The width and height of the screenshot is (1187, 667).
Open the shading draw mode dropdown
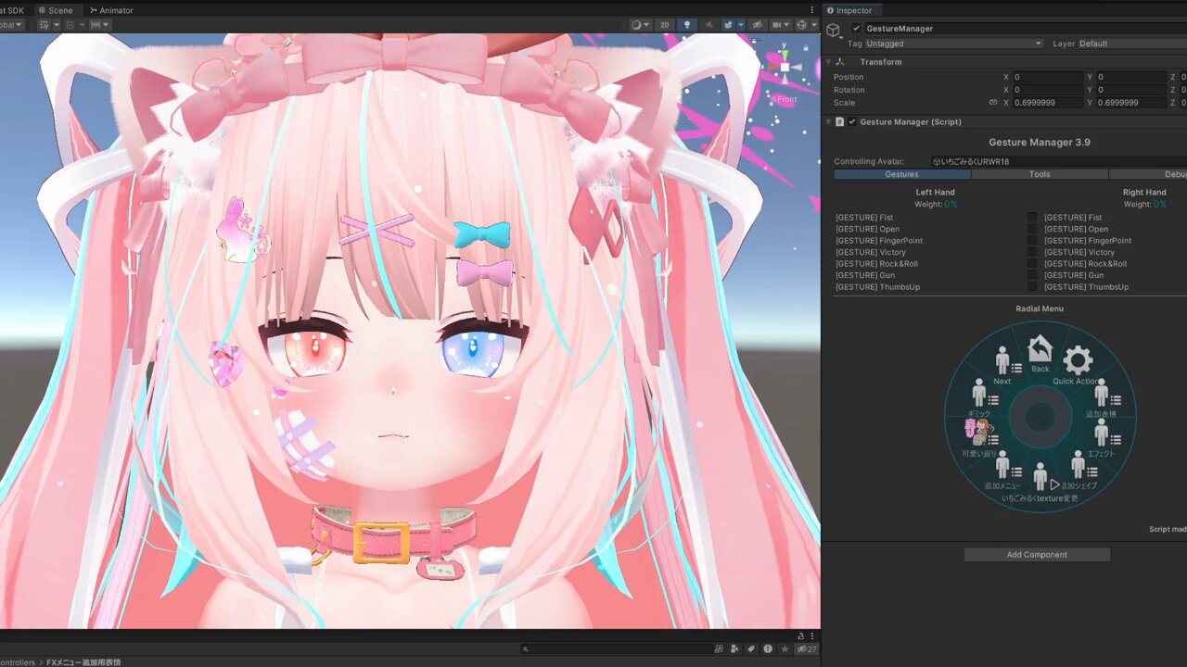[641, 25]
